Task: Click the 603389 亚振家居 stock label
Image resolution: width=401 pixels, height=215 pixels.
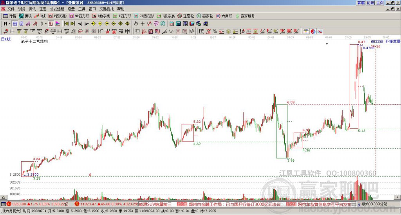Action: (x=385, y=41)
